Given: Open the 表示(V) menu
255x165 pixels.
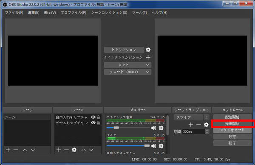Looking at the screenshot, I should point(50,12).
